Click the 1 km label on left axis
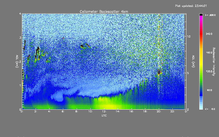The width and height of the screenshot is (219, 137). pyautogui.click(x=20, y=85)
